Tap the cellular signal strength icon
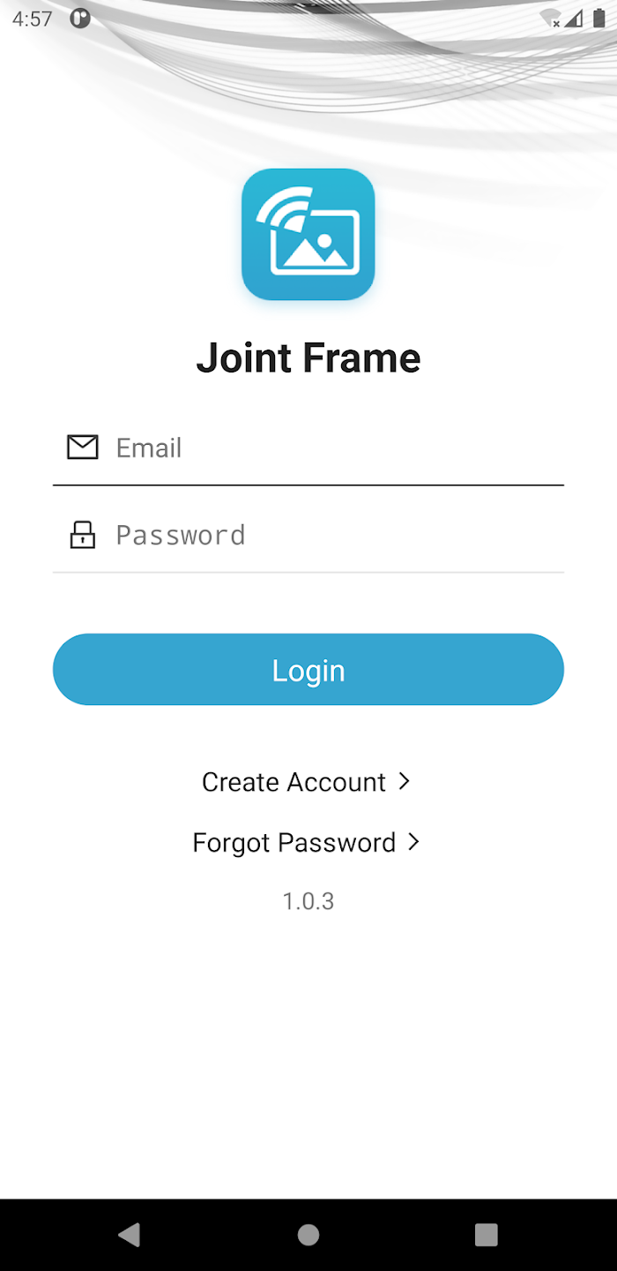The image size is (617, 1271). 575,19
